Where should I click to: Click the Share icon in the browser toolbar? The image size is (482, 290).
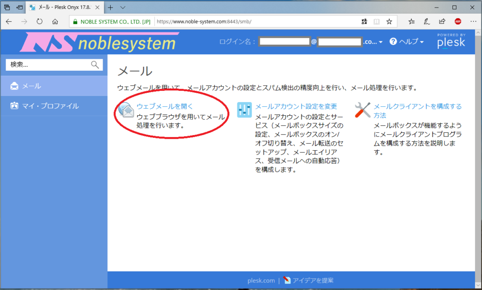click(442, 21)
